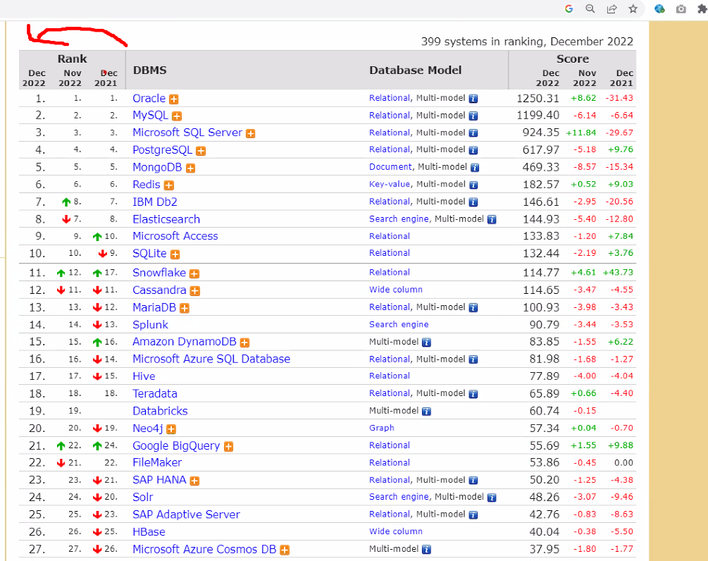
Task: Click the plus icon beside Cassandra
Action: point(194,291)
